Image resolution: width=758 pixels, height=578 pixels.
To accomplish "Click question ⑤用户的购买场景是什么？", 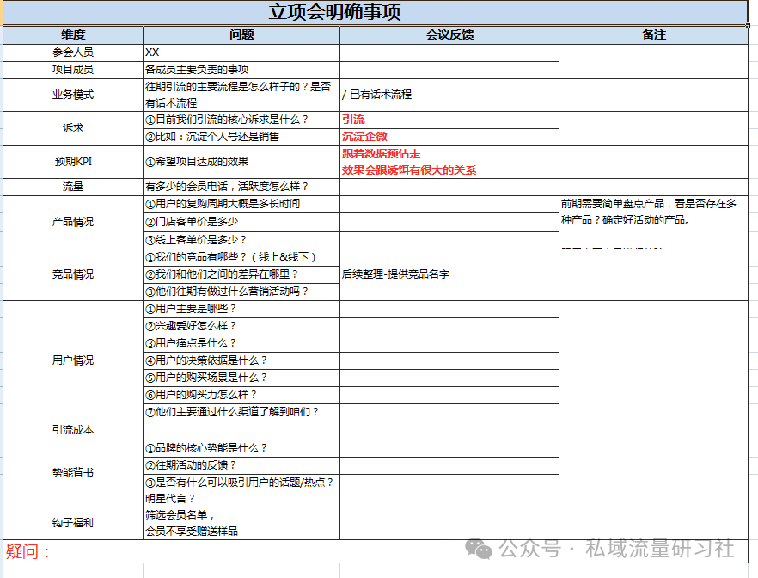I will coord(241,378).
